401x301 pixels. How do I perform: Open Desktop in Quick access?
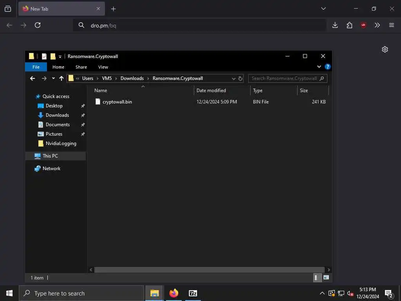coord(54,106)
